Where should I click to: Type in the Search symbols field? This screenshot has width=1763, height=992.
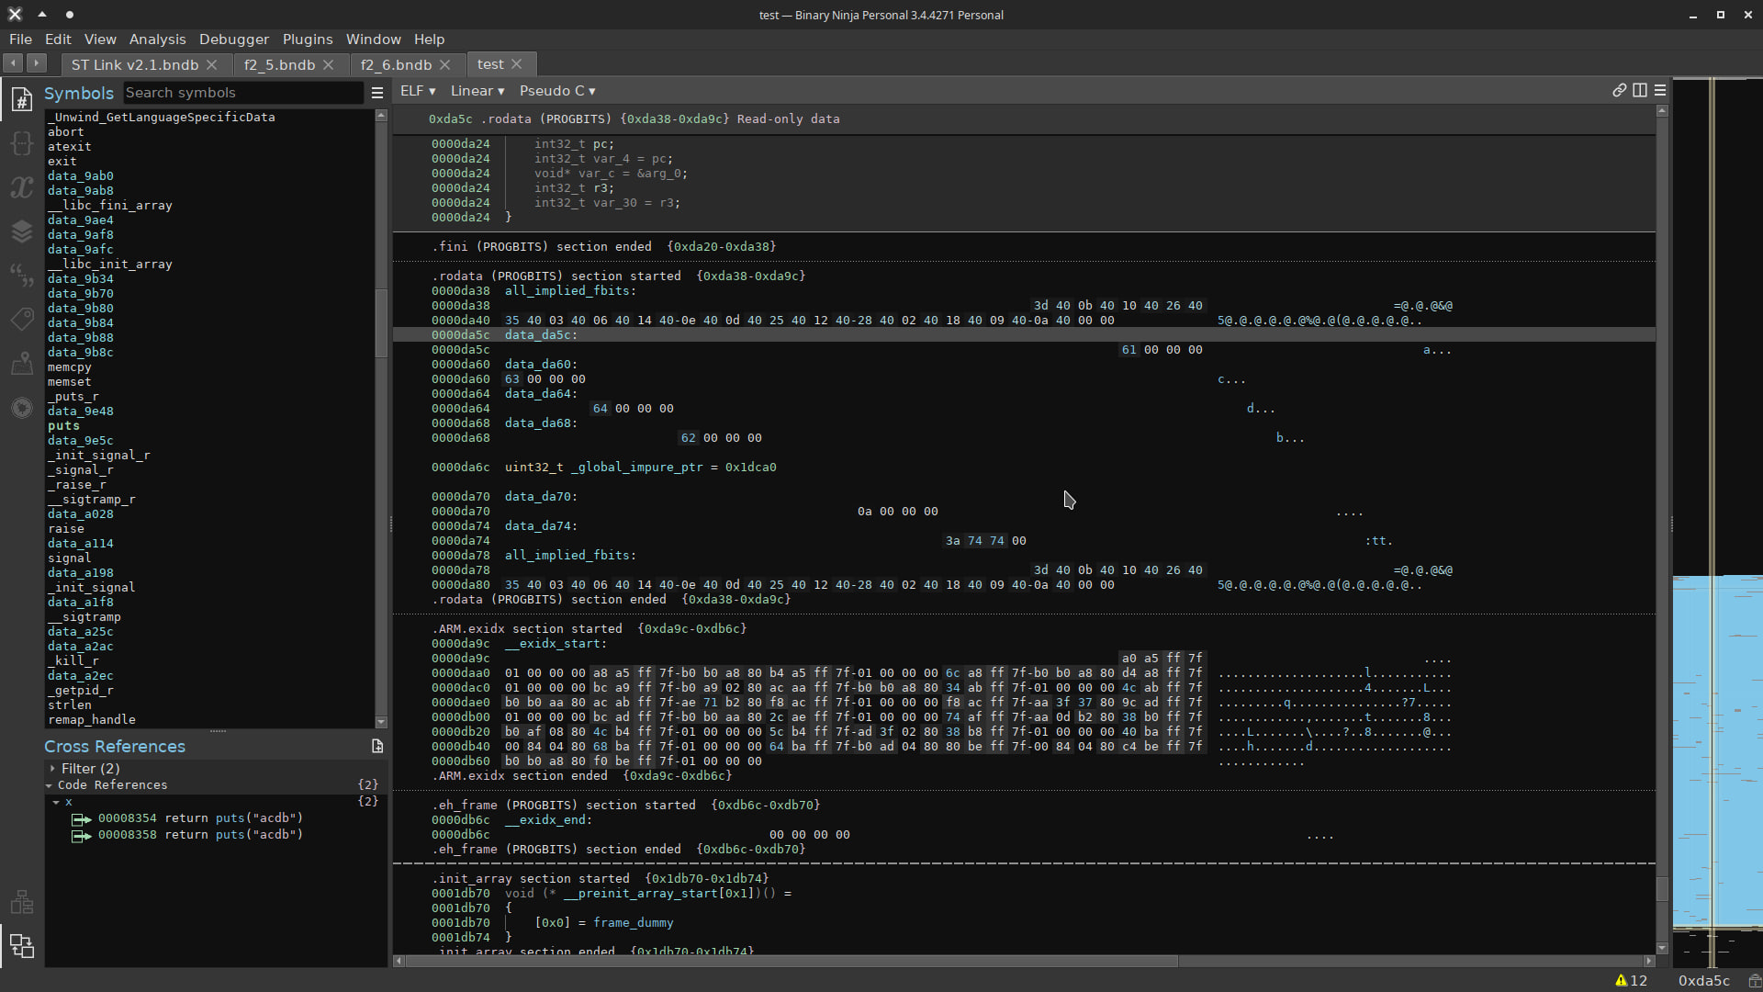pyautogui.click(x=243, y=92)
